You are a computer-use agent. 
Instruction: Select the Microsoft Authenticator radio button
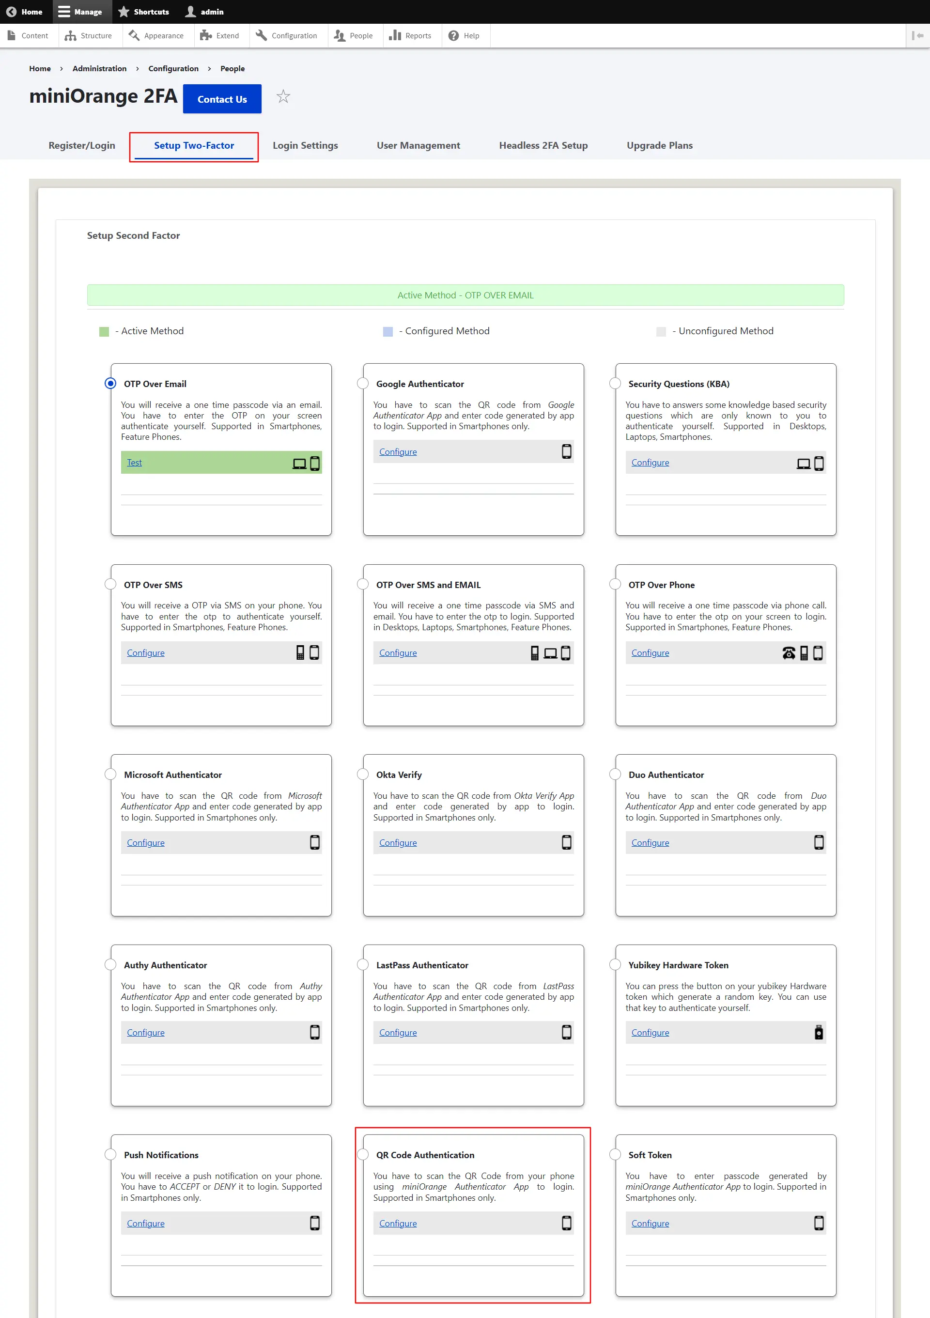(110, 774)
